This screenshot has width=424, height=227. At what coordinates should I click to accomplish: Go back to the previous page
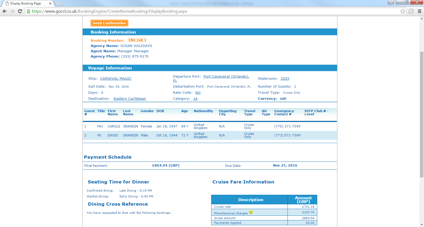5,11
